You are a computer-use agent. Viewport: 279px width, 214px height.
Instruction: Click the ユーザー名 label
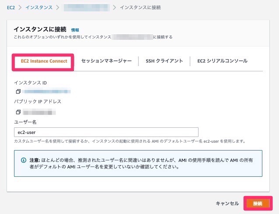(25, 122)
